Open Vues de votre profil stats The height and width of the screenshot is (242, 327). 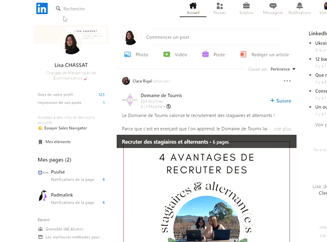click(71, 95)
